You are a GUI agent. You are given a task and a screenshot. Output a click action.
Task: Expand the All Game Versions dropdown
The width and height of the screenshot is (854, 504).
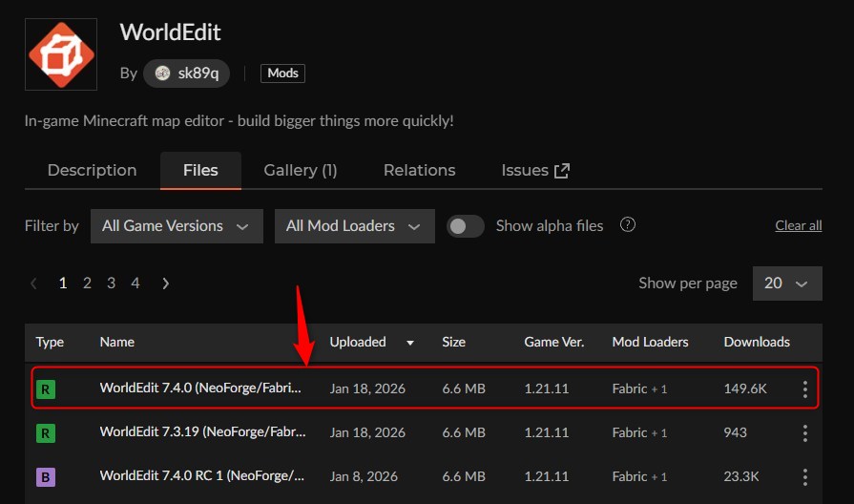pos(176,226)
